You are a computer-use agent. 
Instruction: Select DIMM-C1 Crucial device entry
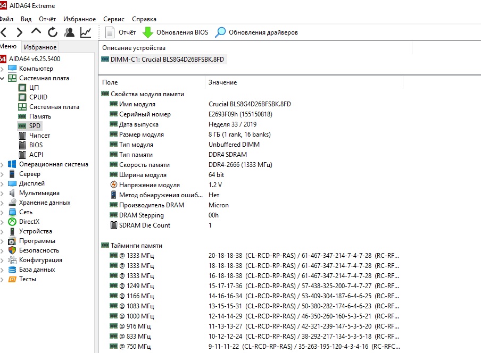coord(164,60)
